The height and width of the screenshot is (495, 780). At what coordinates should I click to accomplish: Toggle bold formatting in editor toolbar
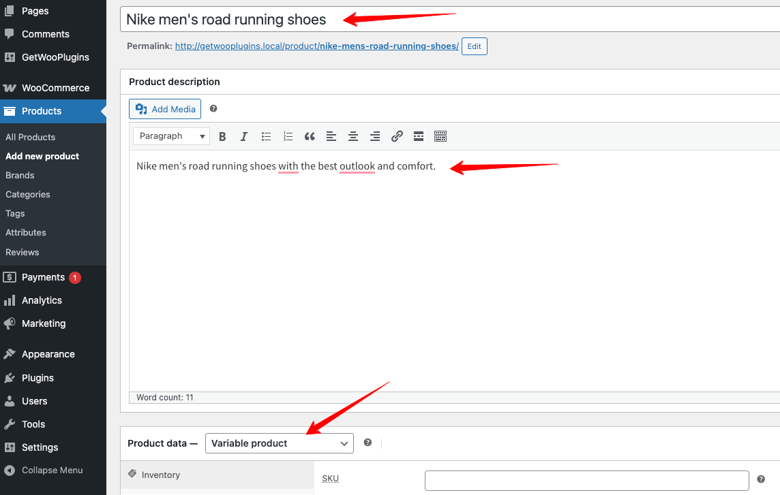(222, 136)
